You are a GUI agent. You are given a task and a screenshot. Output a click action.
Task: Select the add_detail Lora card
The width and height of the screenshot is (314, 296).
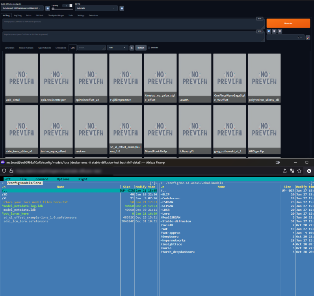tap(22, 78)
